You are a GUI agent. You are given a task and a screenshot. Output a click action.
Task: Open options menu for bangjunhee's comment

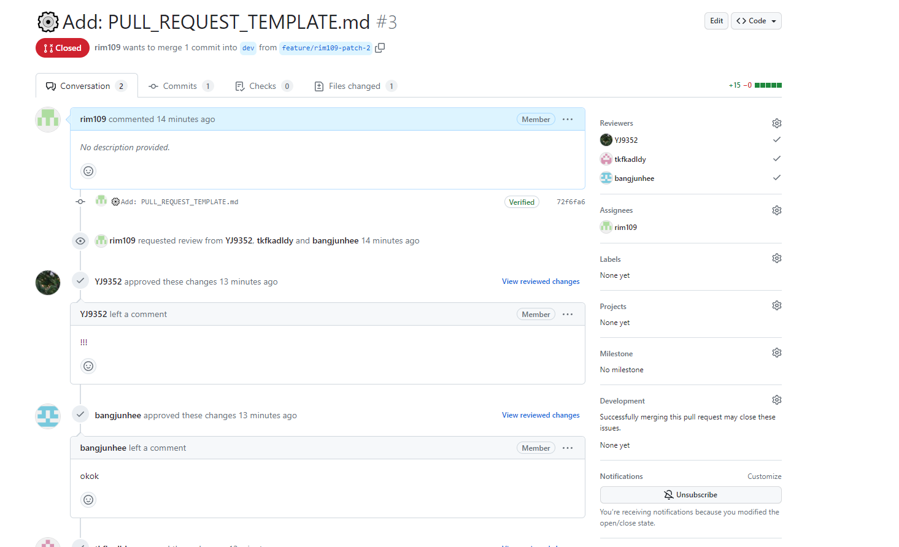(x=568, y=448)
